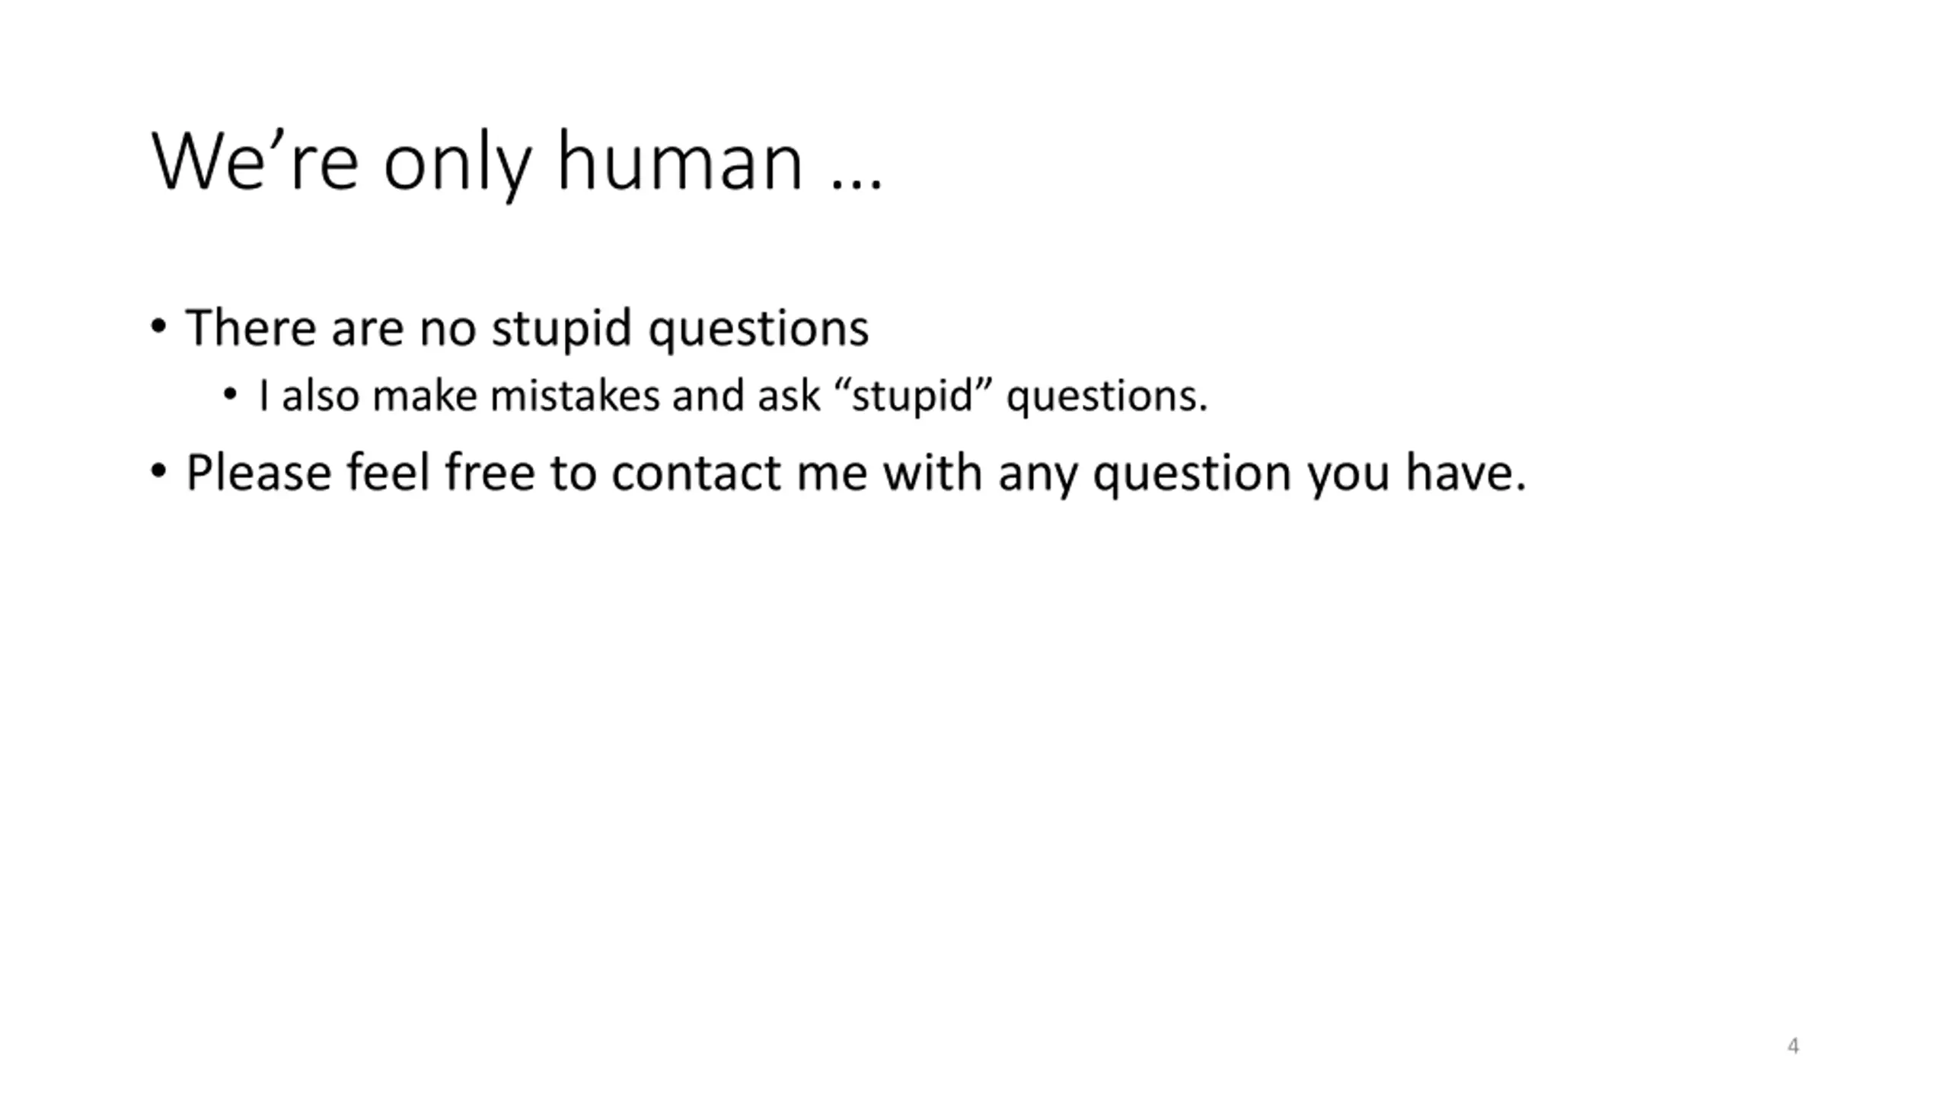The width and height of the screenshot is (1949, 1096).
Task: Click the bullet dot before "There are no"
Action: coord(158,327)
